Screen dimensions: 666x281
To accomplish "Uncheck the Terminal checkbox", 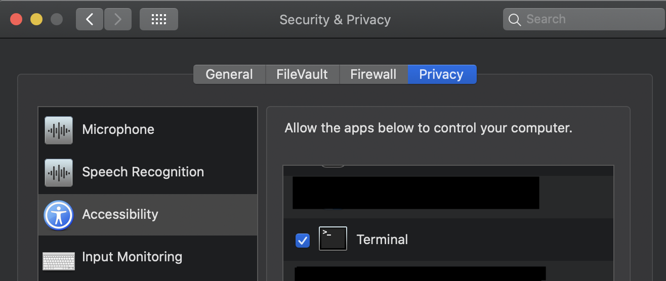I will (302, 241).
